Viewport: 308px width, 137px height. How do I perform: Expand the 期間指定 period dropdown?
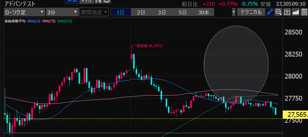tap(94, 12)
